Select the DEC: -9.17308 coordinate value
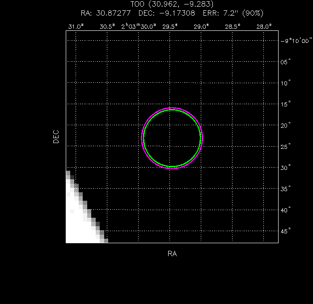Image resolution: width=313 pixels, height=304 pixels. tap(166, 13)
